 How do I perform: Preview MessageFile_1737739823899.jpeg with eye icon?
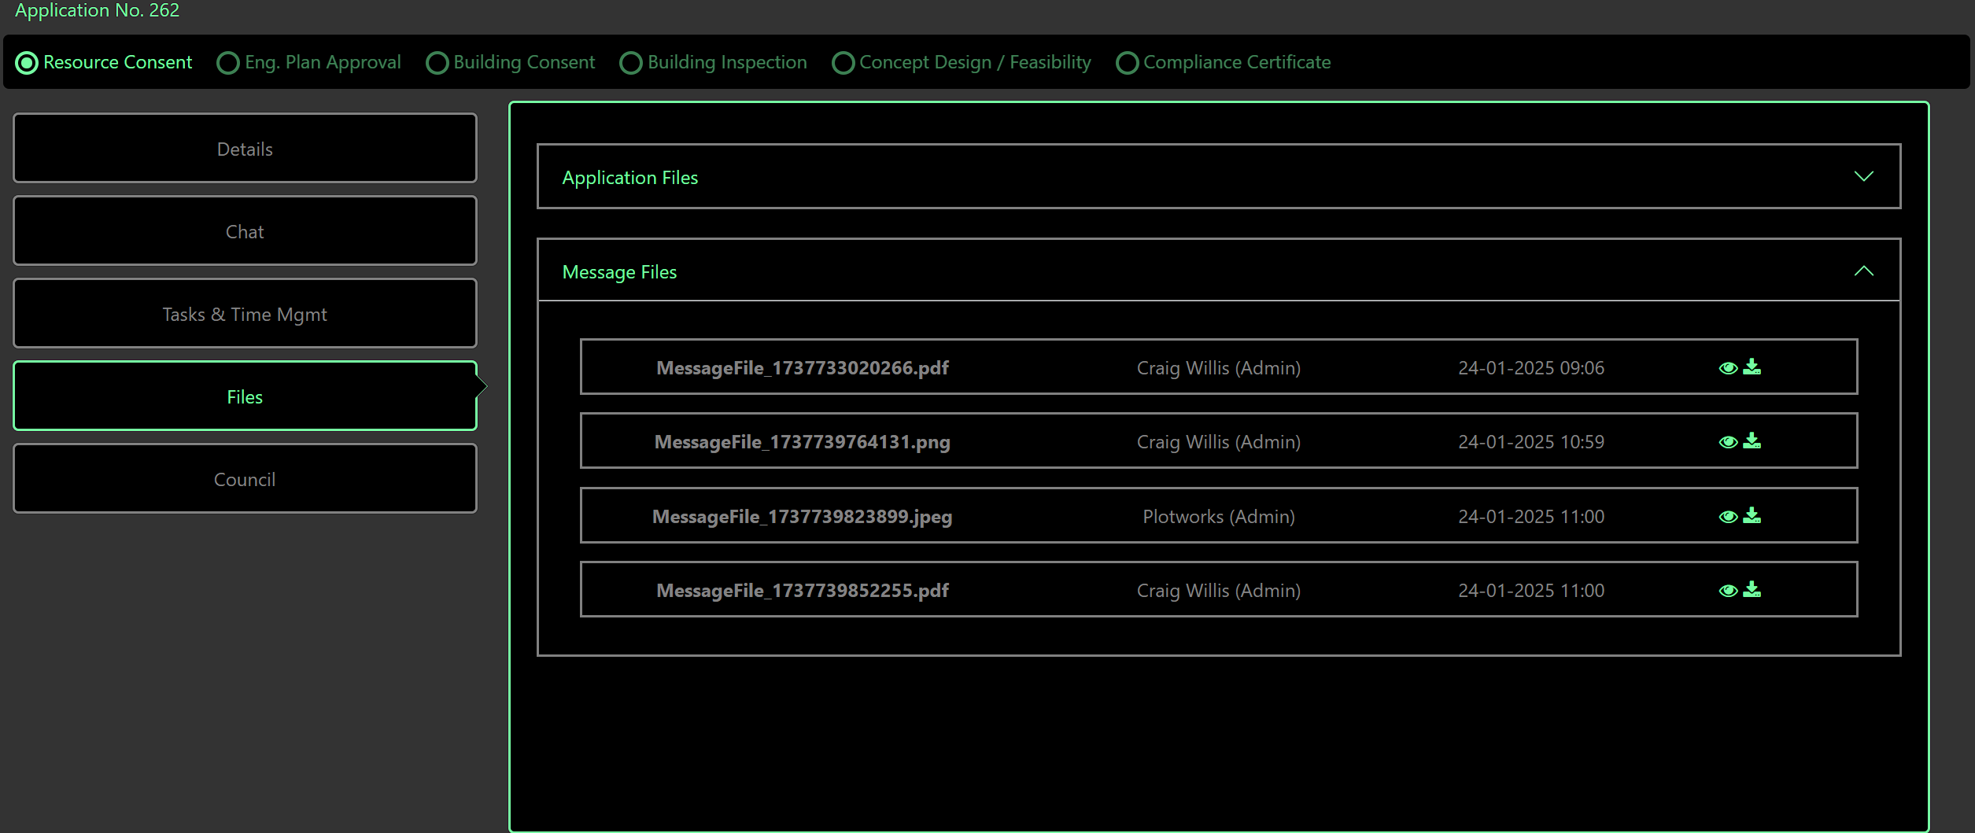coord(1727,517)
